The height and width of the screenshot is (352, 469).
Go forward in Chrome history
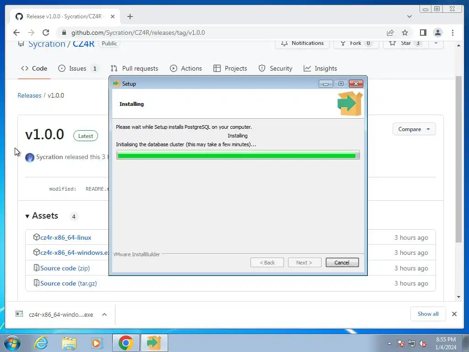(x=31, y=33)
